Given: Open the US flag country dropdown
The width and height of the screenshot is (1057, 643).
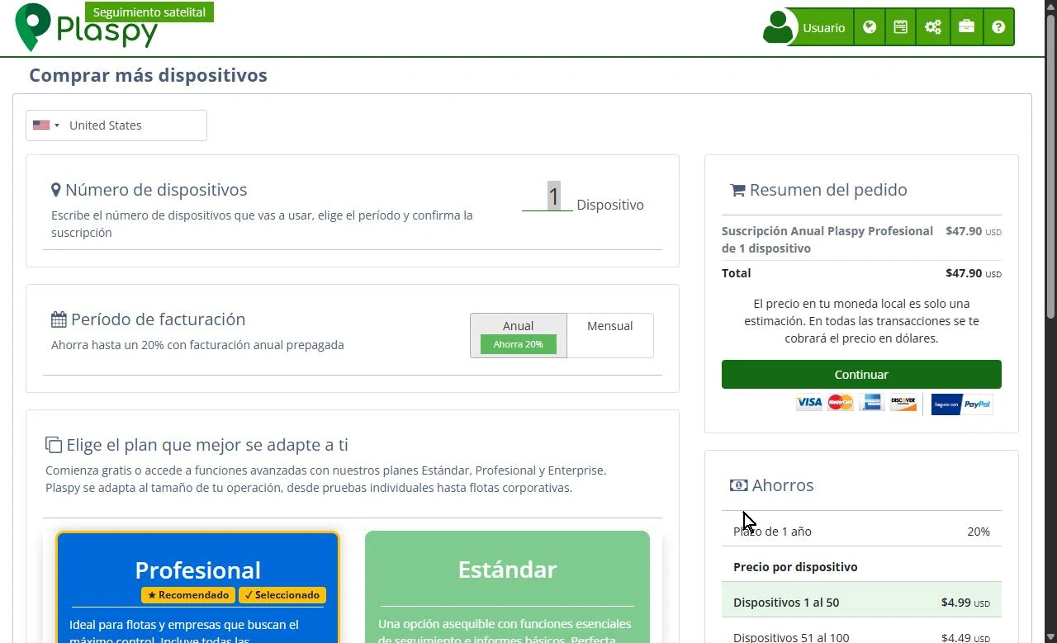Looking at the screenshot, I should 46,125.
